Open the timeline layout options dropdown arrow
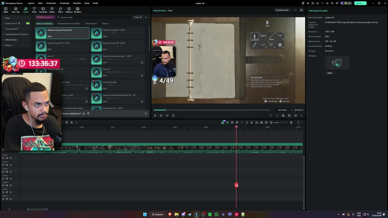 [x=302, y=123]
